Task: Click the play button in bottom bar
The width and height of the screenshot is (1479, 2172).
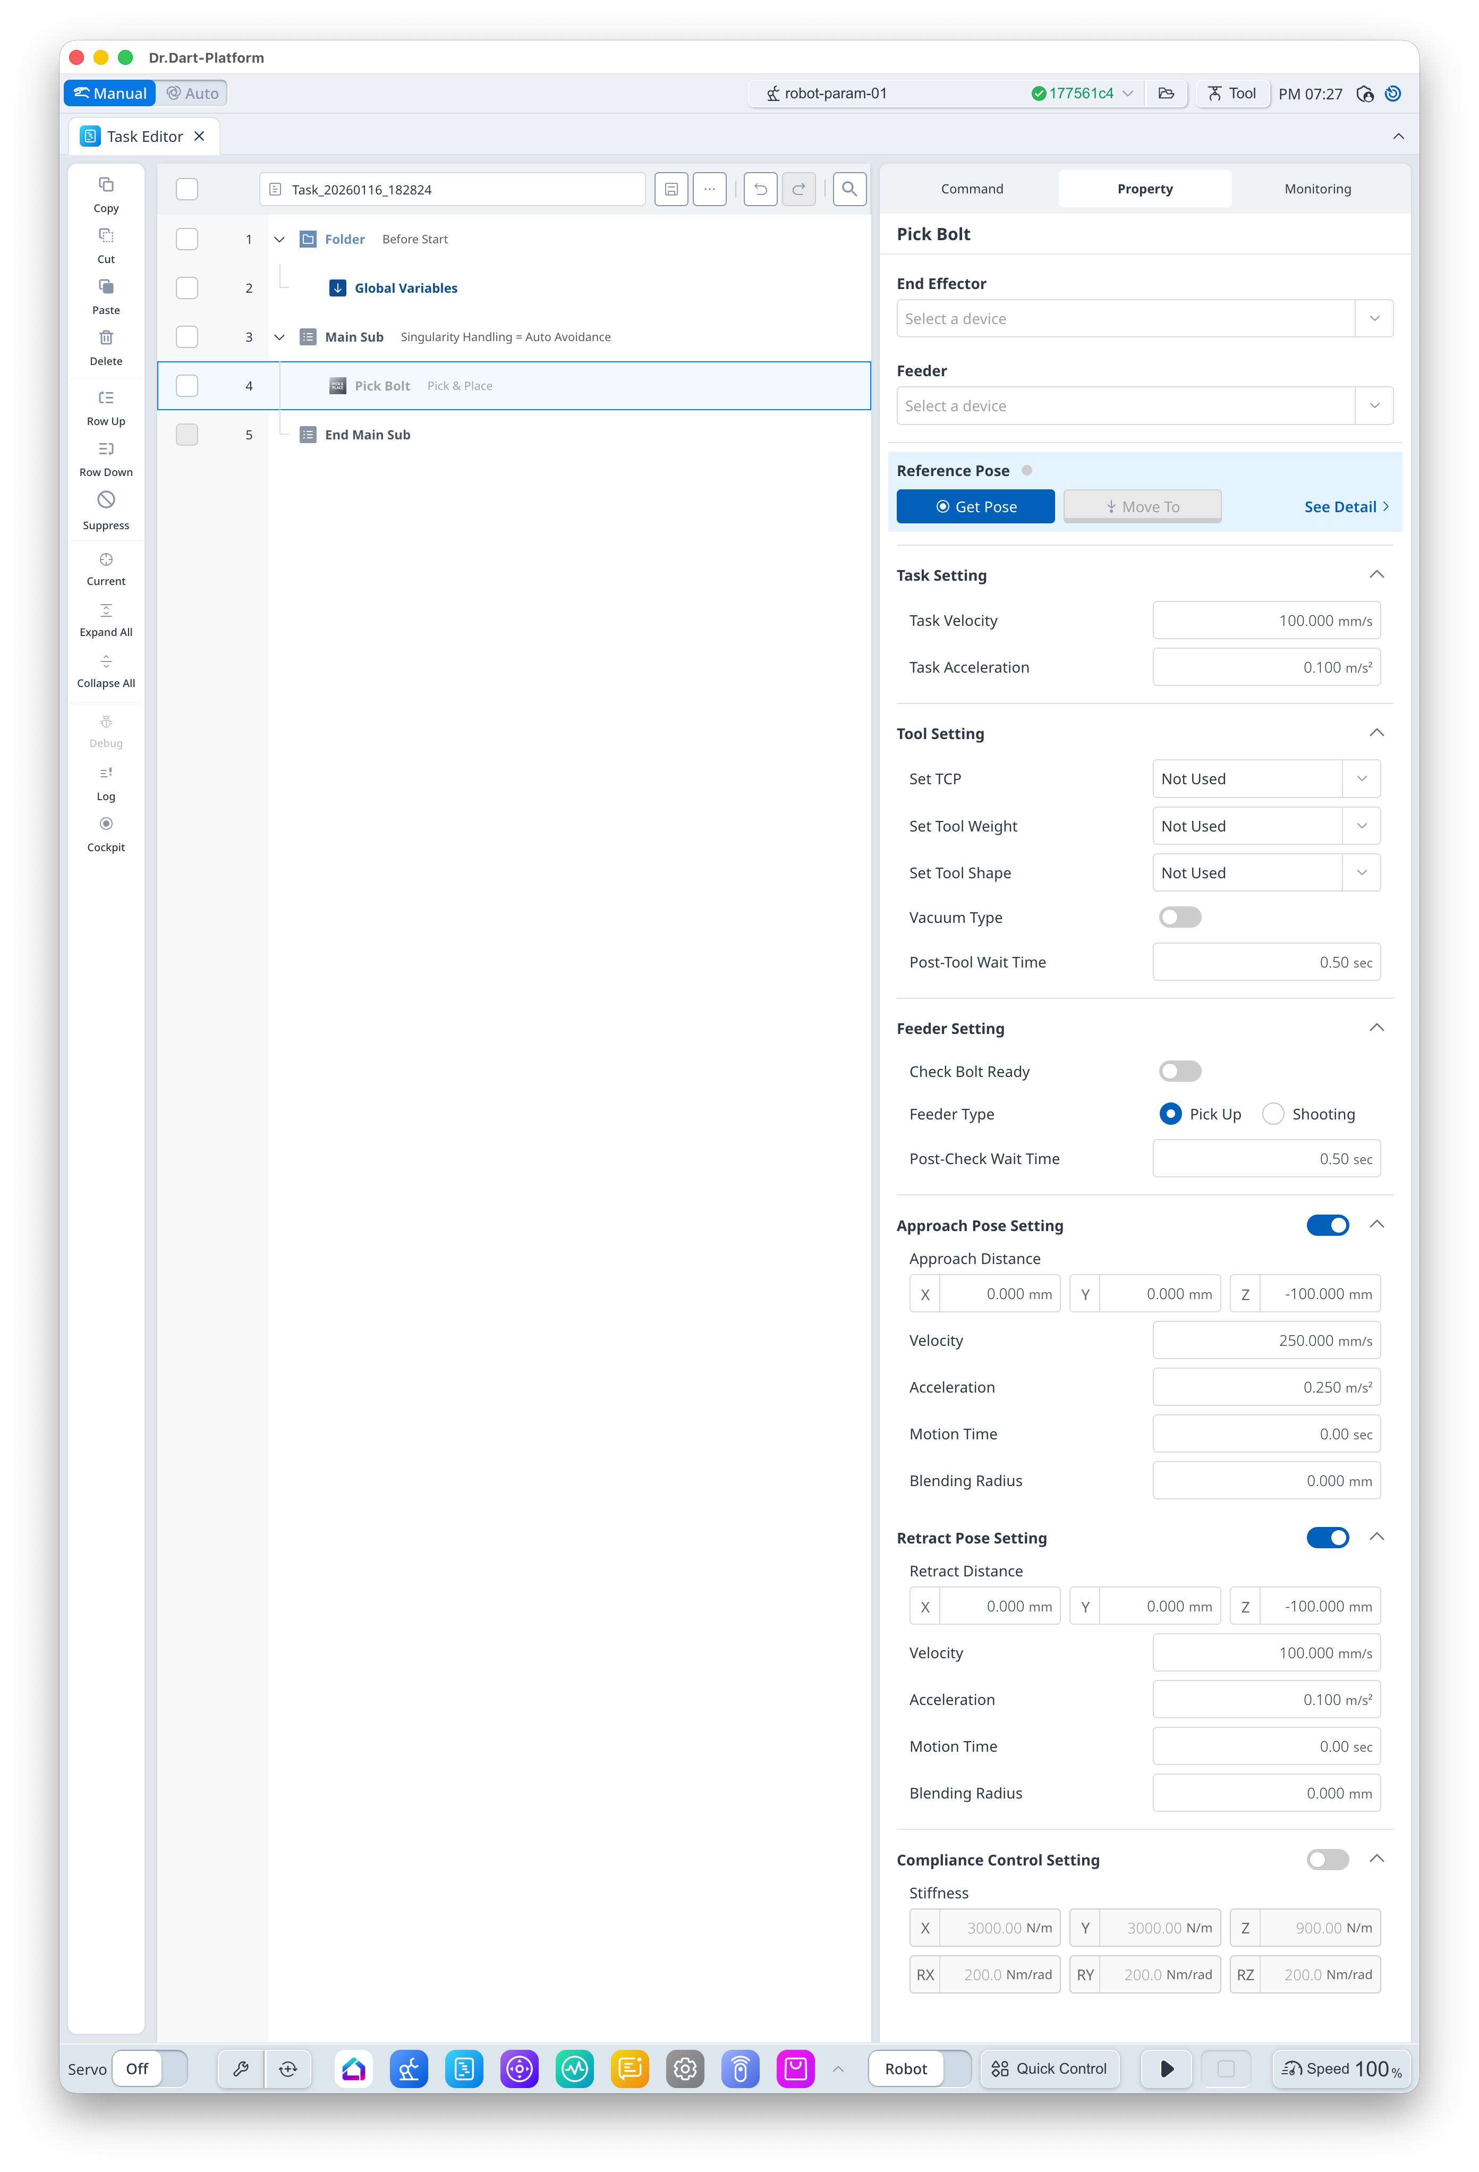Action: [x=1167, y=2068]
